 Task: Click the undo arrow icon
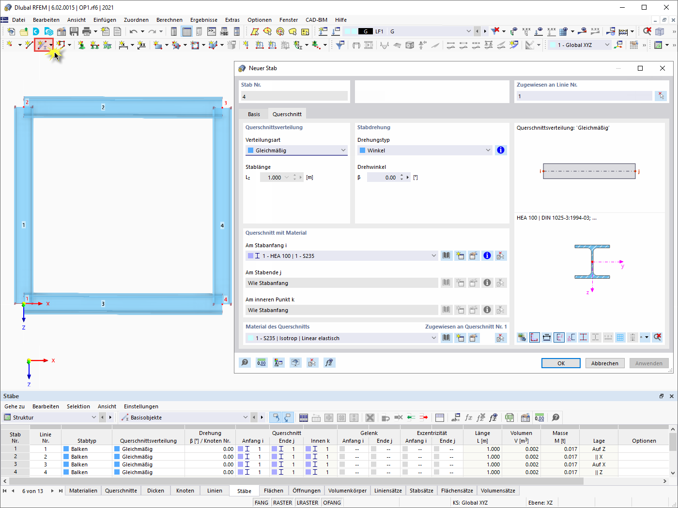[133, 31]
